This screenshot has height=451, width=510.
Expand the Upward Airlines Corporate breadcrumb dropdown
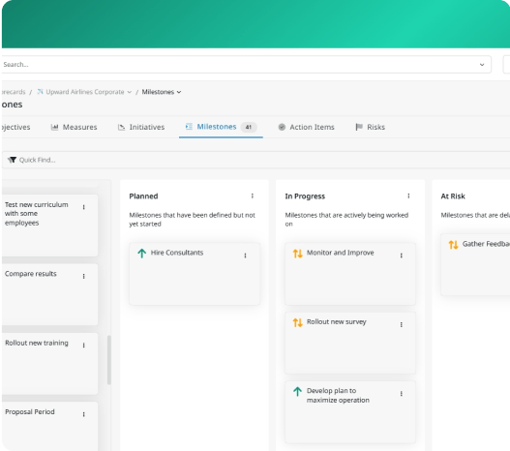click(130, 92)
